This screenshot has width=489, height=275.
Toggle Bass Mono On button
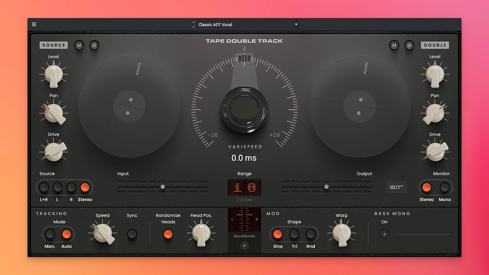(x=385, y=234)
